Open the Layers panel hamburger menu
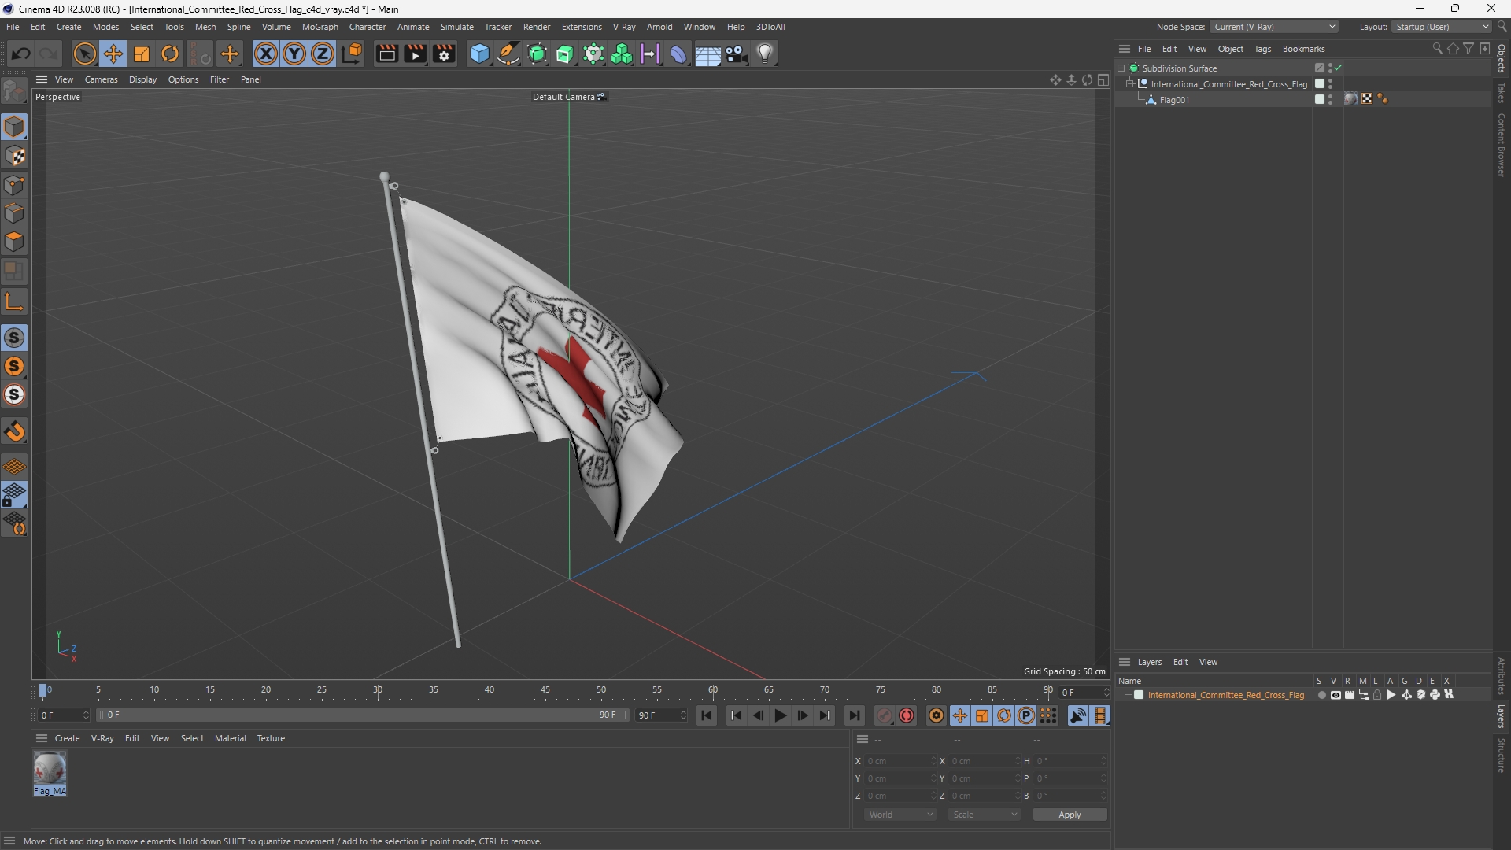The width and height of the screenshot is (1511, 850). click(1125, 662)
